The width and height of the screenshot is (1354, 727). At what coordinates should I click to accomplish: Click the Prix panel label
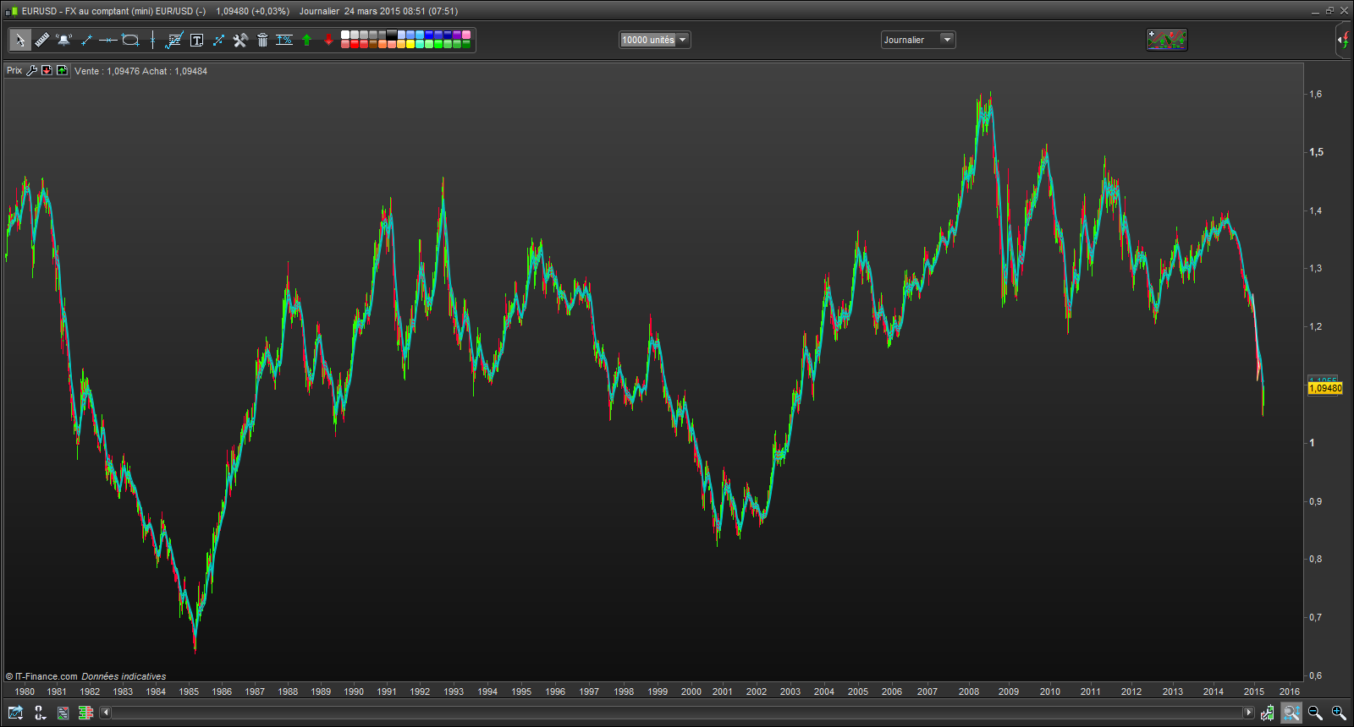click(x=14, y=71)
